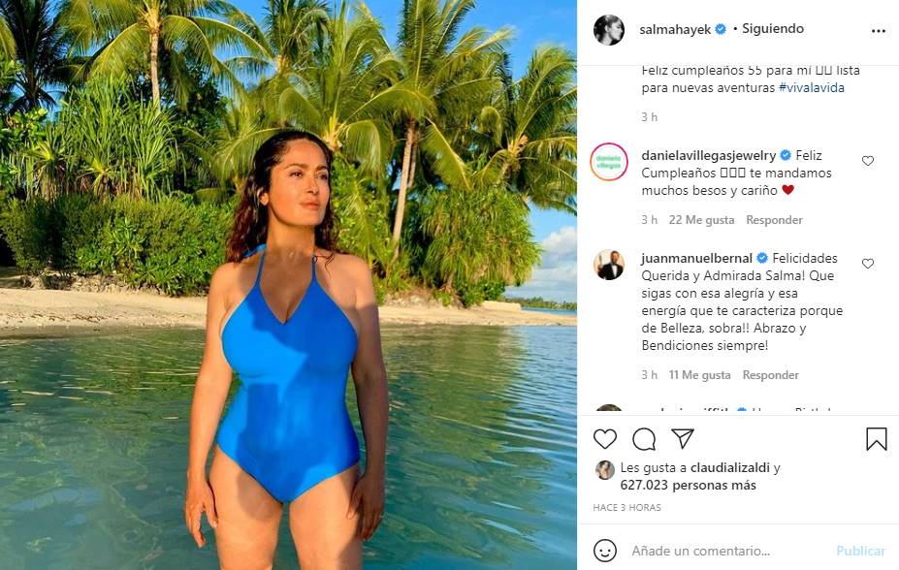Save post with bookmark icon

point(876,439)
